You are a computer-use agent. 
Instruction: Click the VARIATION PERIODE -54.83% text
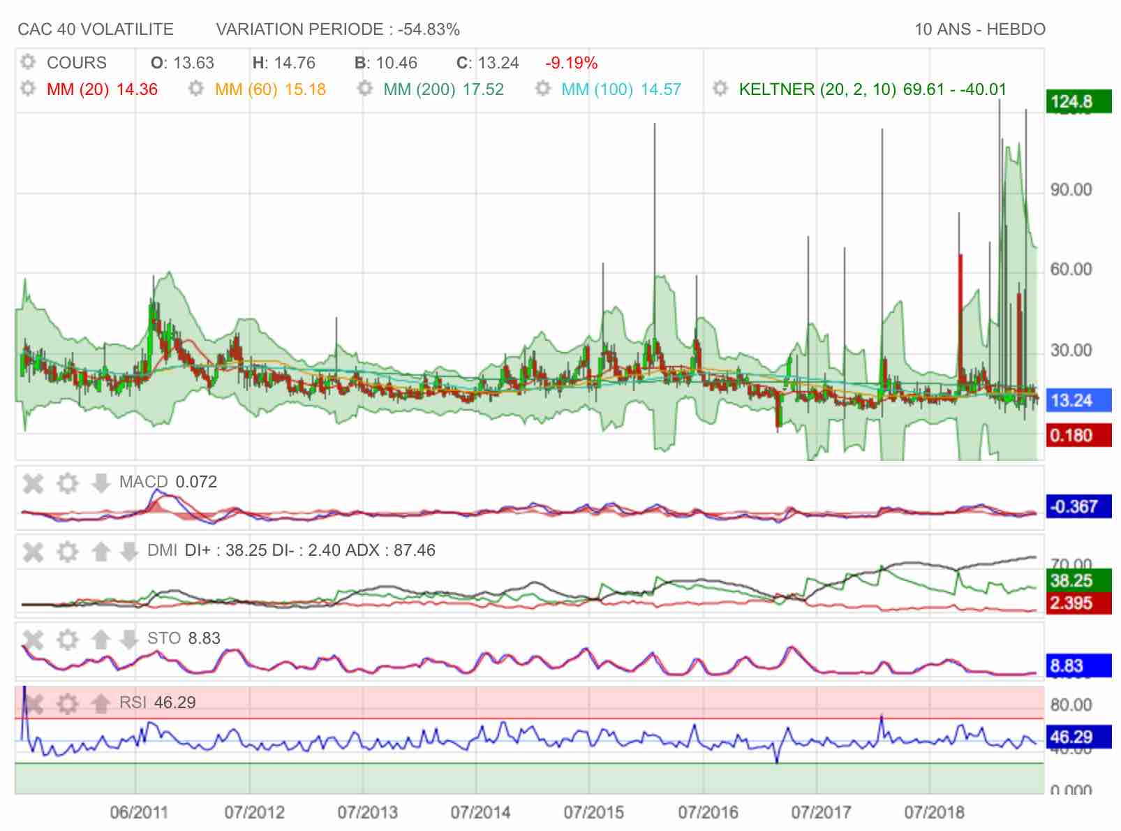tap(338, 29)
